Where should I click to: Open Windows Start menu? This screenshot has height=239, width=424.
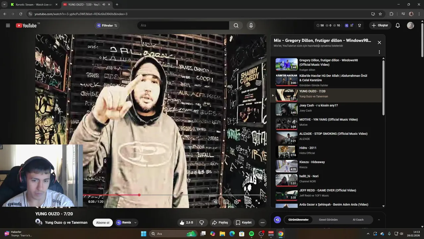pyautogui.click(x=143, y=234)
